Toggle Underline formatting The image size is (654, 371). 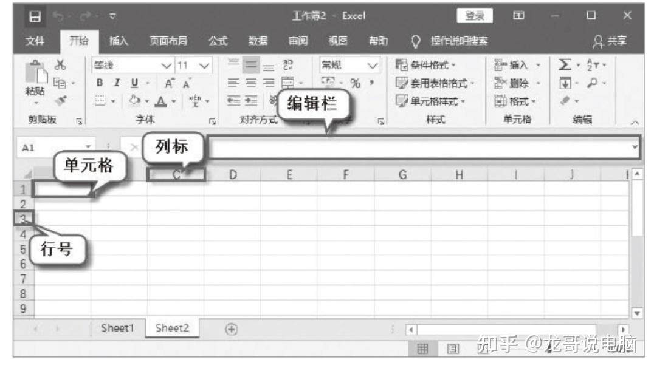click(x=133, y=81)
